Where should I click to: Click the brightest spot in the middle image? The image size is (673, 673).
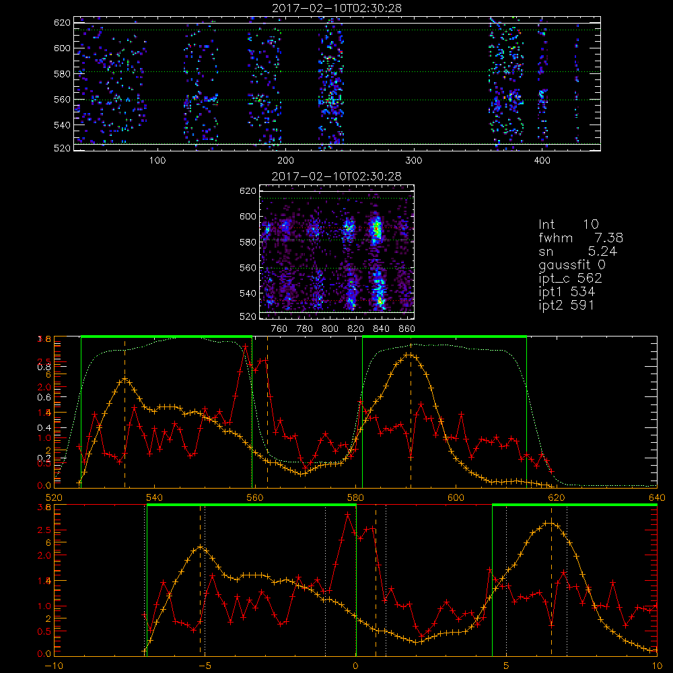377,228
